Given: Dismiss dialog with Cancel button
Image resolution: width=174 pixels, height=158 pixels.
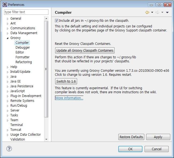Looking at the screenshot, I should pyautogui.click(x=157, y=149).
